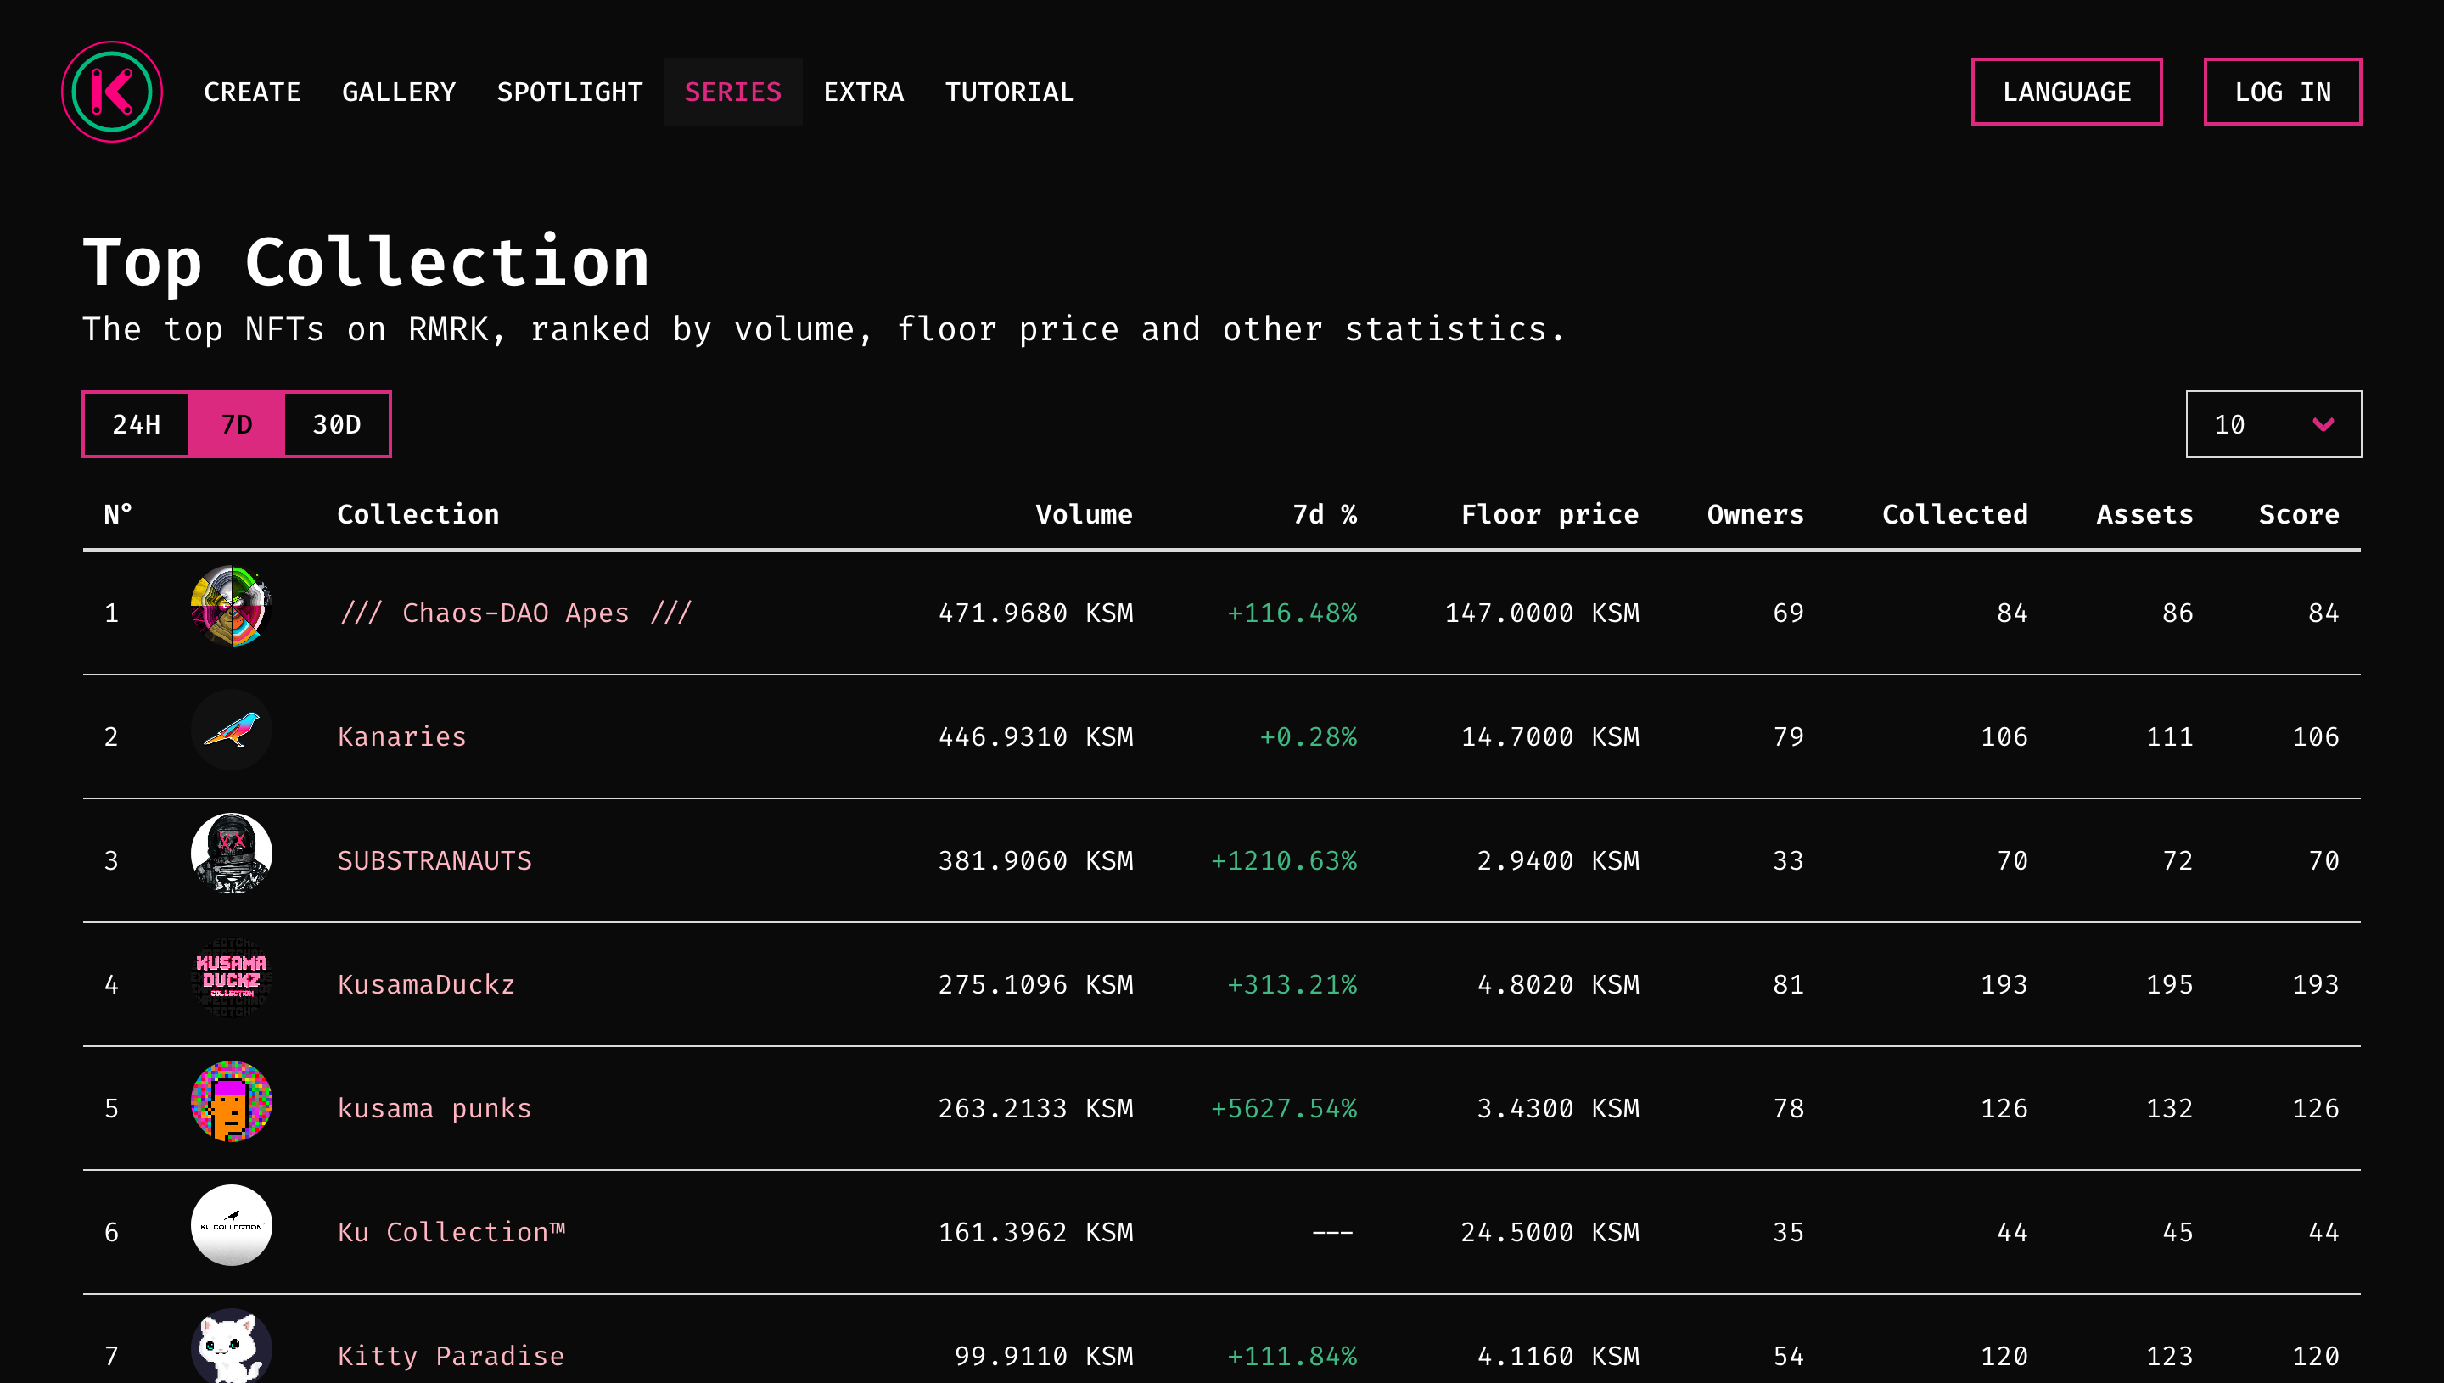Select the 7D time range
Viewport: 2444px width, 1383px height.
(237, 424)
